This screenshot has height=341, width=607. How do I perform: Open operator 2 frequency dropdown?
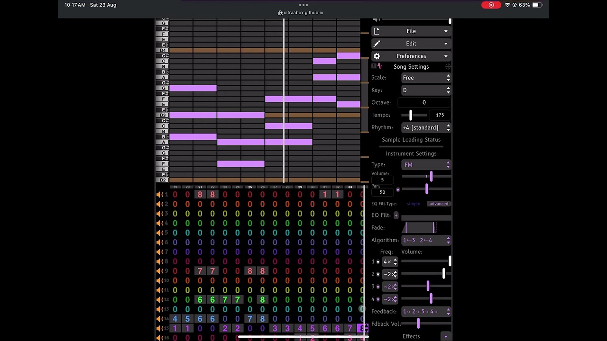[x=390, y=274]
